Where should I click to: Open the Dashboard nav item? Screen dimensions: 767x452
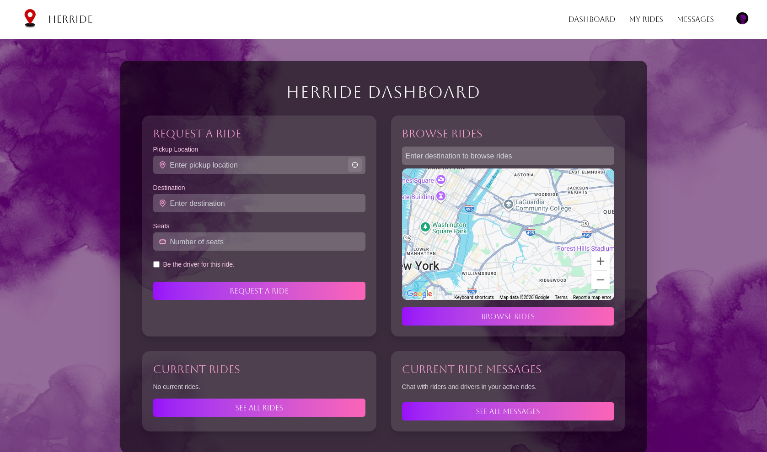591,19
